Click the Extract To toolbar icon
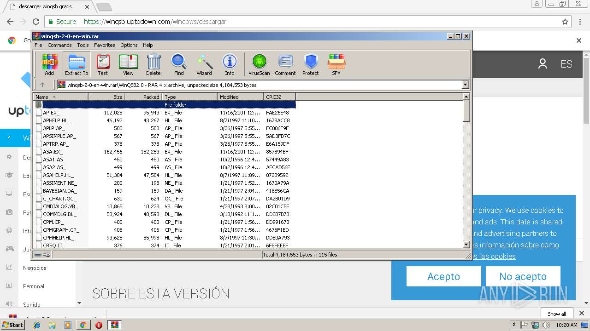This screenshot has width=590, height=331. 77,64
